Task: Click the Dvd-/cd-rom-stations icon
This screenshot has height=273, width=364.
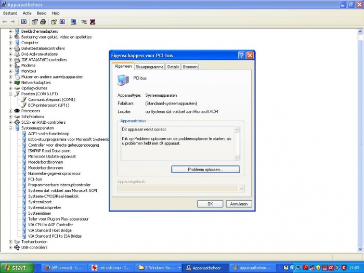Action: click(17, 54)
